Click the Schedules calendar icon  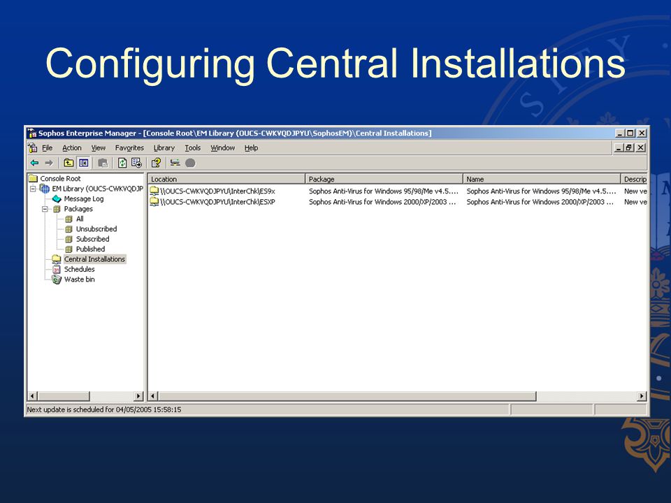click(x=57, y=269)
